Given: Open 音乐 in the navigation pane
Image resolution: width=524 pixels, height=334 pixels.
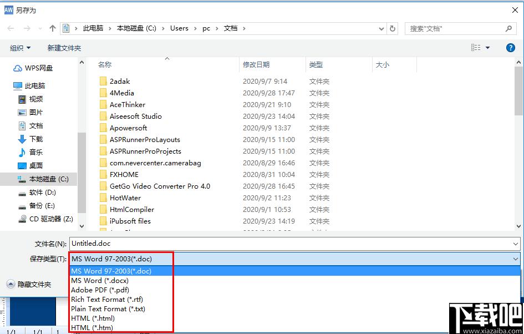Looking at the screenshot, I should [x=30, y=153].
